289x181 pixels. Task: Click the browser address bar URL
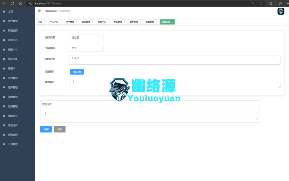[48, 3]
